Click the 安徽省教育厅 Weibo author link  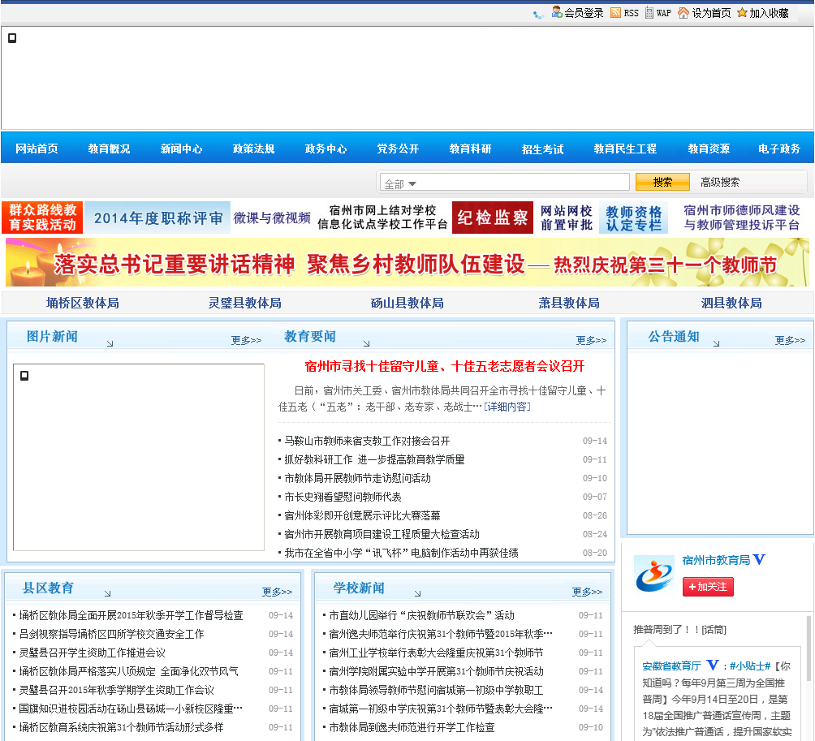(671, 666)
